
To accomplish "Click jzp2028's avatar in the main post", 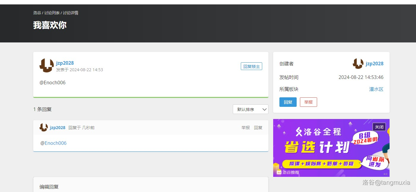I will click(47, 66).
